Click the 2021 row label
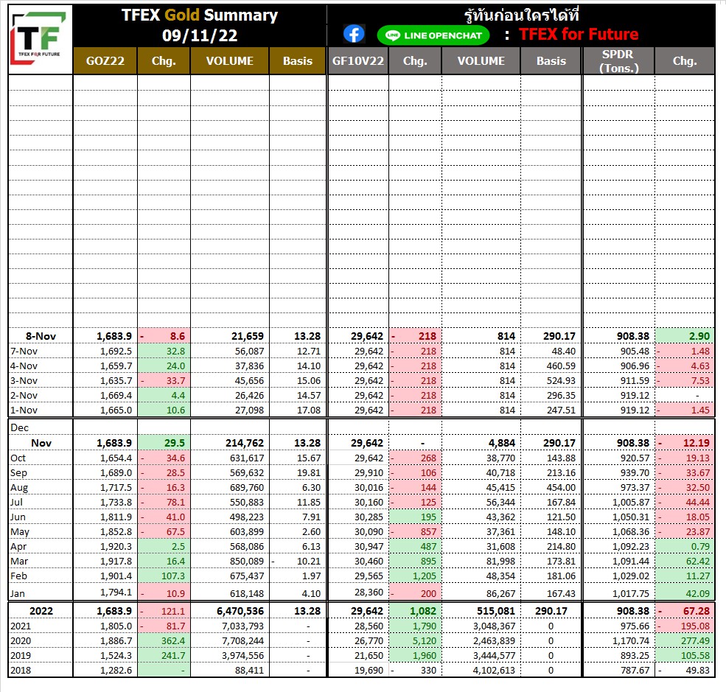The height and width of the screenshot is (692, 726). click(x=21, y=626)
